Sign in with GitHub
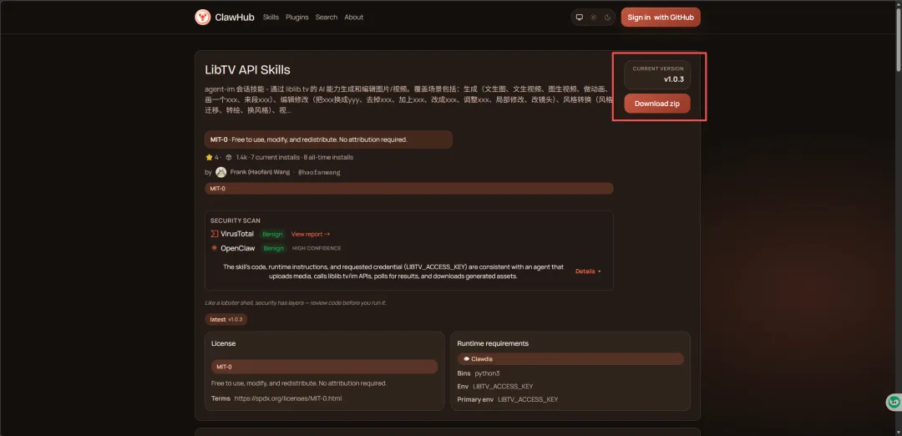 [x=661, y=18]
